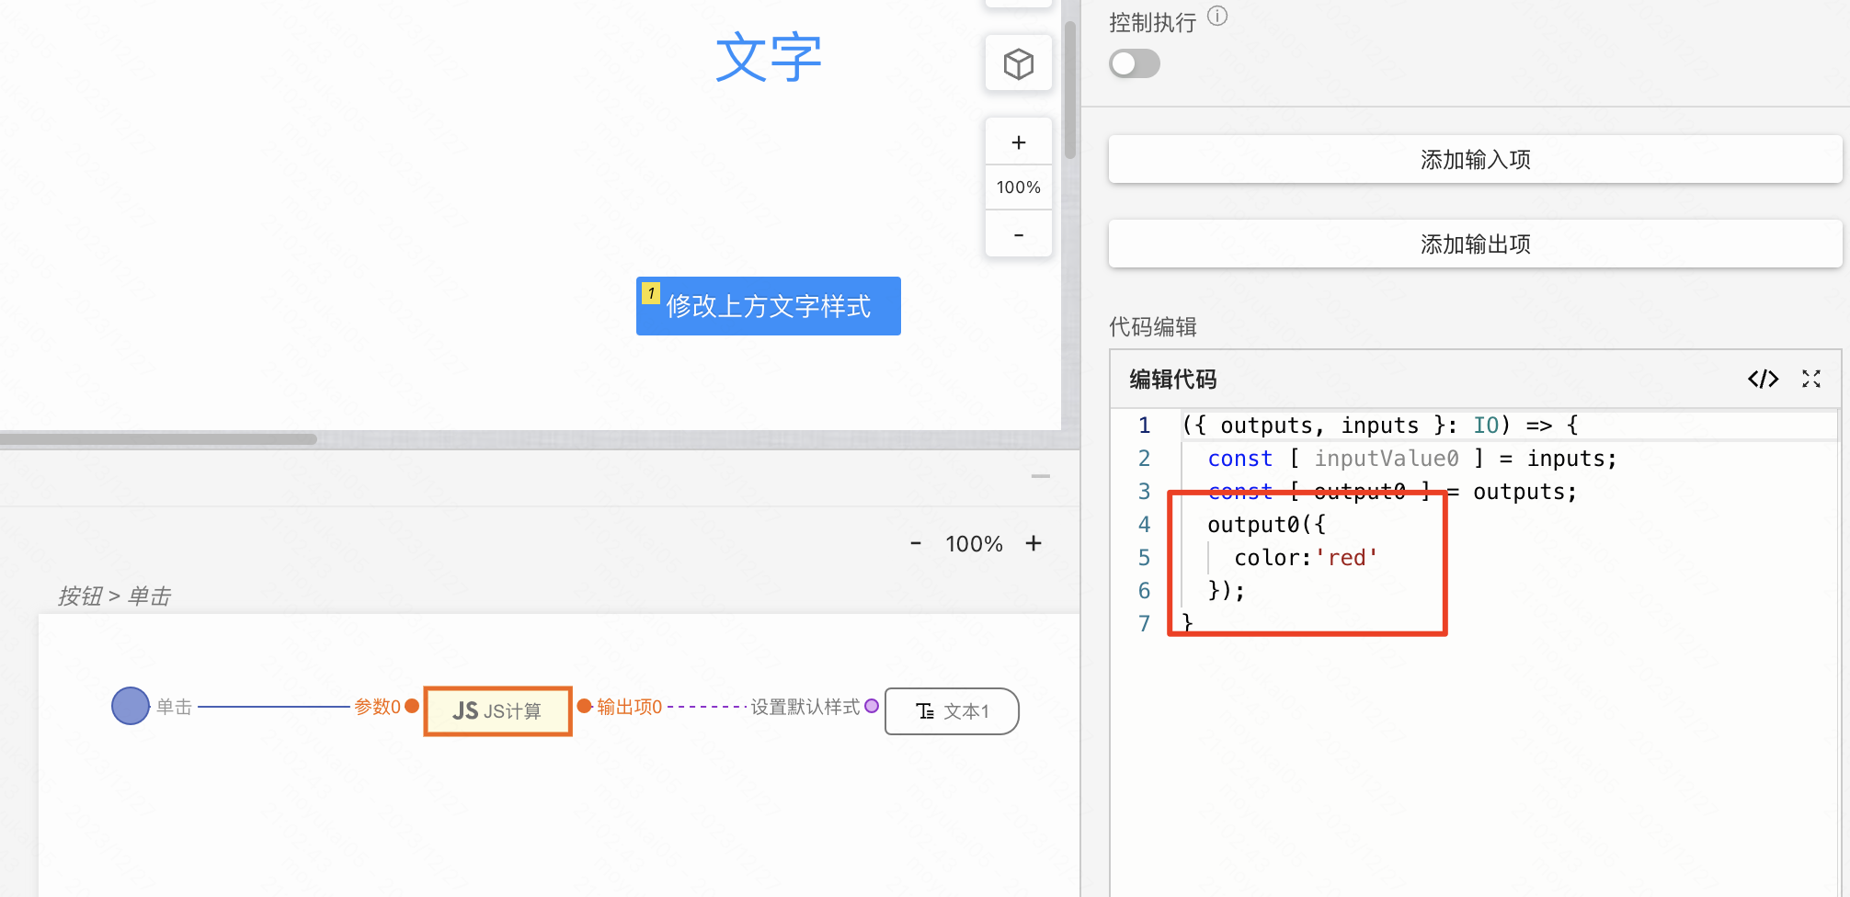Image resolution: width=1850 pixels, height=897 pixels.
Task: Click the logic panel 100% zoom value
Action: 974,544
